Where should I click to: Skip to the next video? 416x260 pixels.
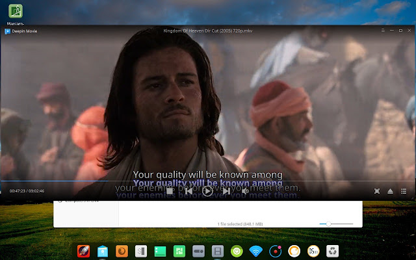coord(226,191)
